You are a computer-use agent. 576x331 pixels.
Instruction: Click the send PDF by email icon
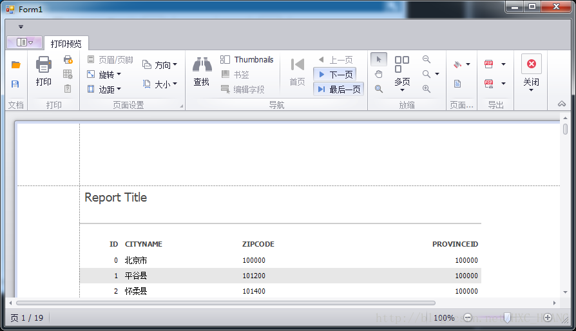click(x=488, y=84)
